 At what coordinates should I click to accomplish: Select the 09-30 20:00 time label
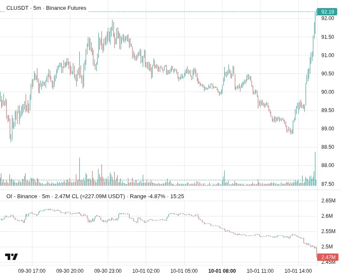point(70,271)
